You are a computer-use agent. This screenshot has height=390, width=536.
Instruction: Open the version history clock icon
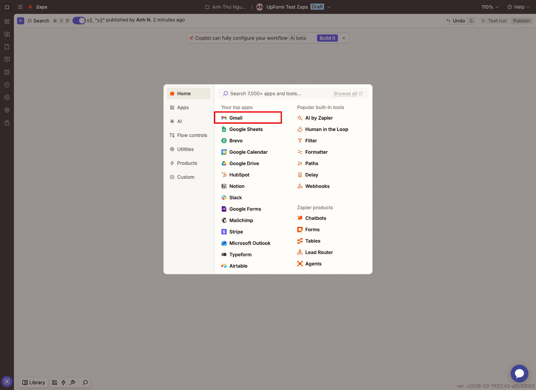coord(472,21)
